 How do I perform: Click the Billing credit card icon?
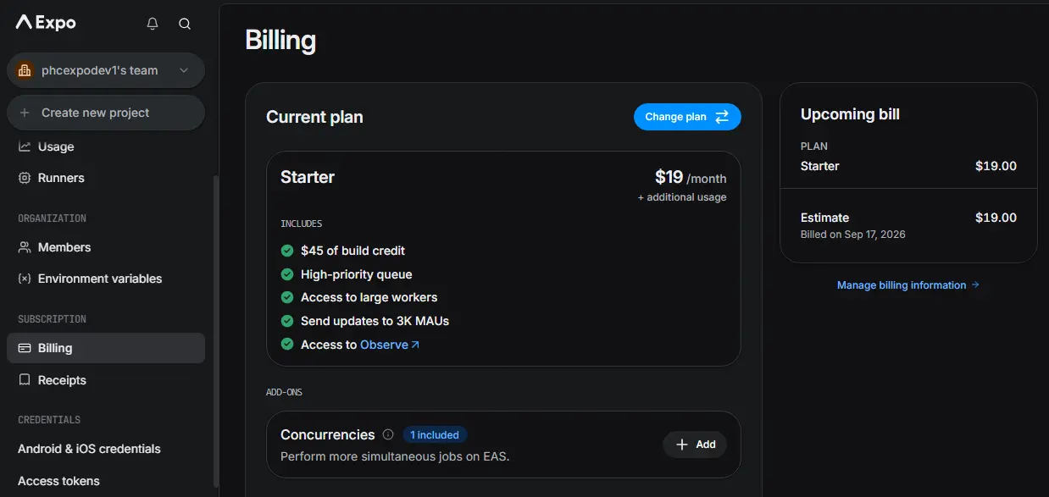pyautogui.click(x=25, y=348)
